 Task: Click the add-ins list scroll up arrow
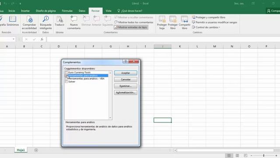110,73
